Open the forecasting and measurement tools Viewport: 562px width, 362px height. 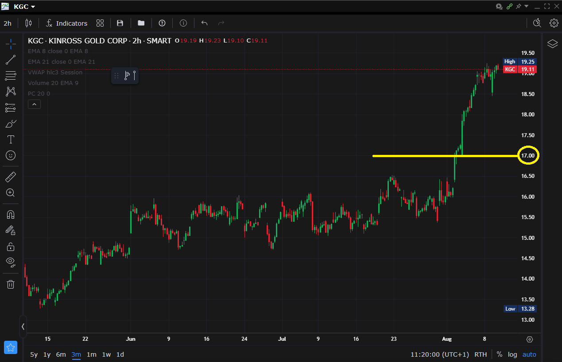(x=11, y=108)
